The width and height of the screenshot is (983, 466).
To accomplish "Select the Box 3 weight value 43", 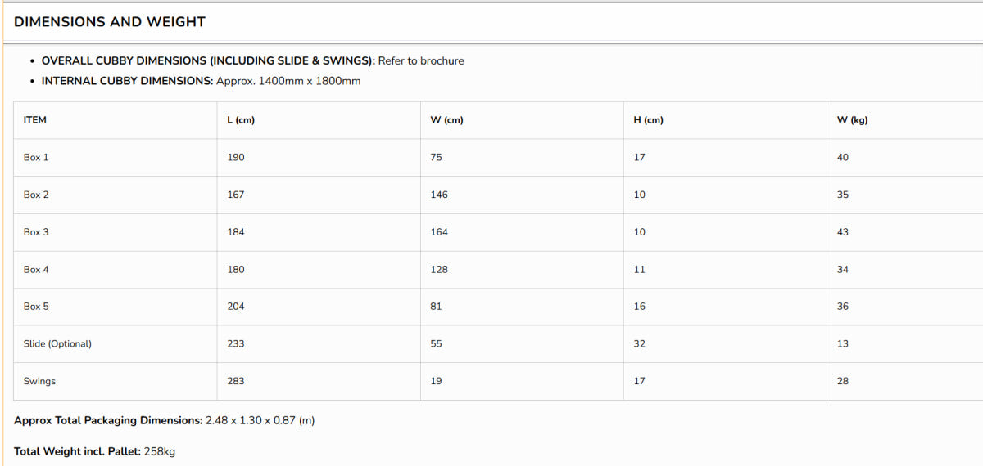I will pos(843,232).
